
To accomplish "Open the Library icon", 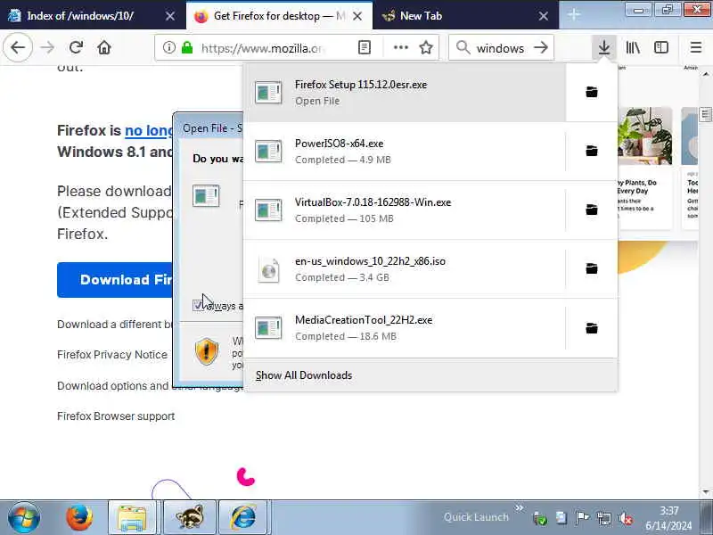I will (633, 47).
